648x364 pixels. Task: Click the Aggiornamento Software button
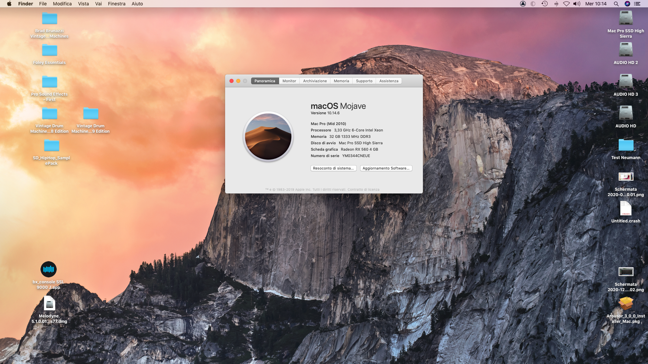pyautogui.click(x=386, y=168)
